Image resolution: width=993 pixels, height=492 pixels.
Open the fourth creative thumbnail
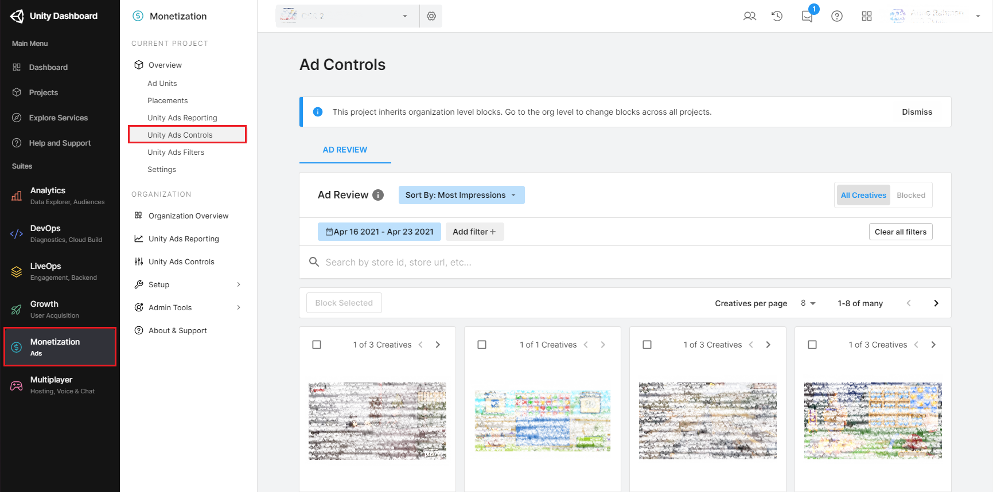point(873,421)
